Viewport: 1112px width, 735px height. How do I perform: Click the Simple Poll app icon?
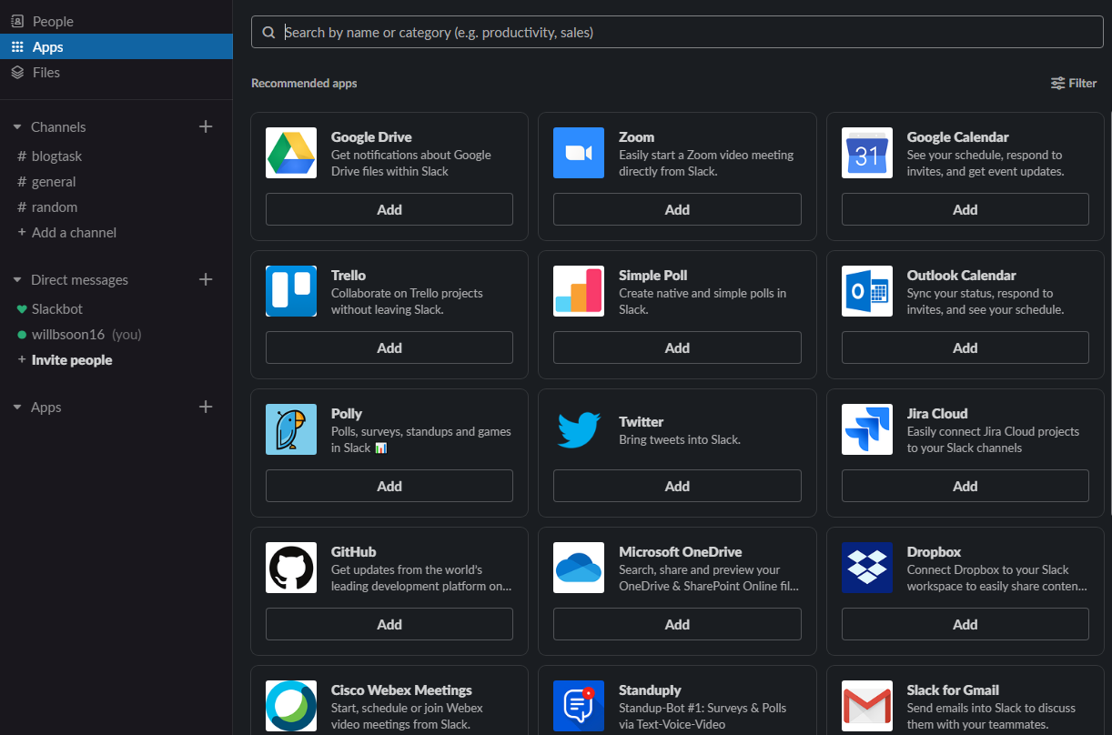pos(579,291)
